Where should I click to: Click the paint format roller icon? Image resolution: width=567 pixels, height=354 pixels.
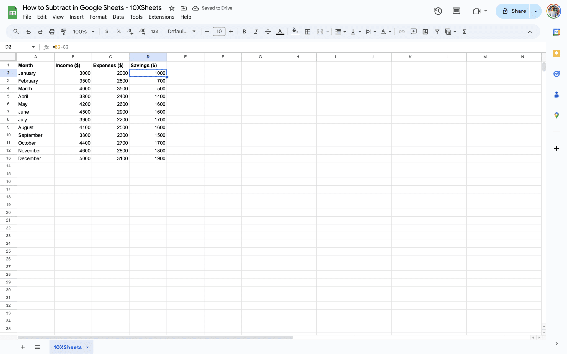(64, 32)
